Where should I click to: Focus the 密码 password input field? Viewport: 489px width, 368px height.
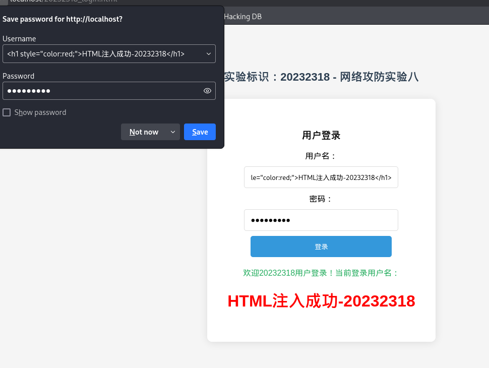pos(321,220)
